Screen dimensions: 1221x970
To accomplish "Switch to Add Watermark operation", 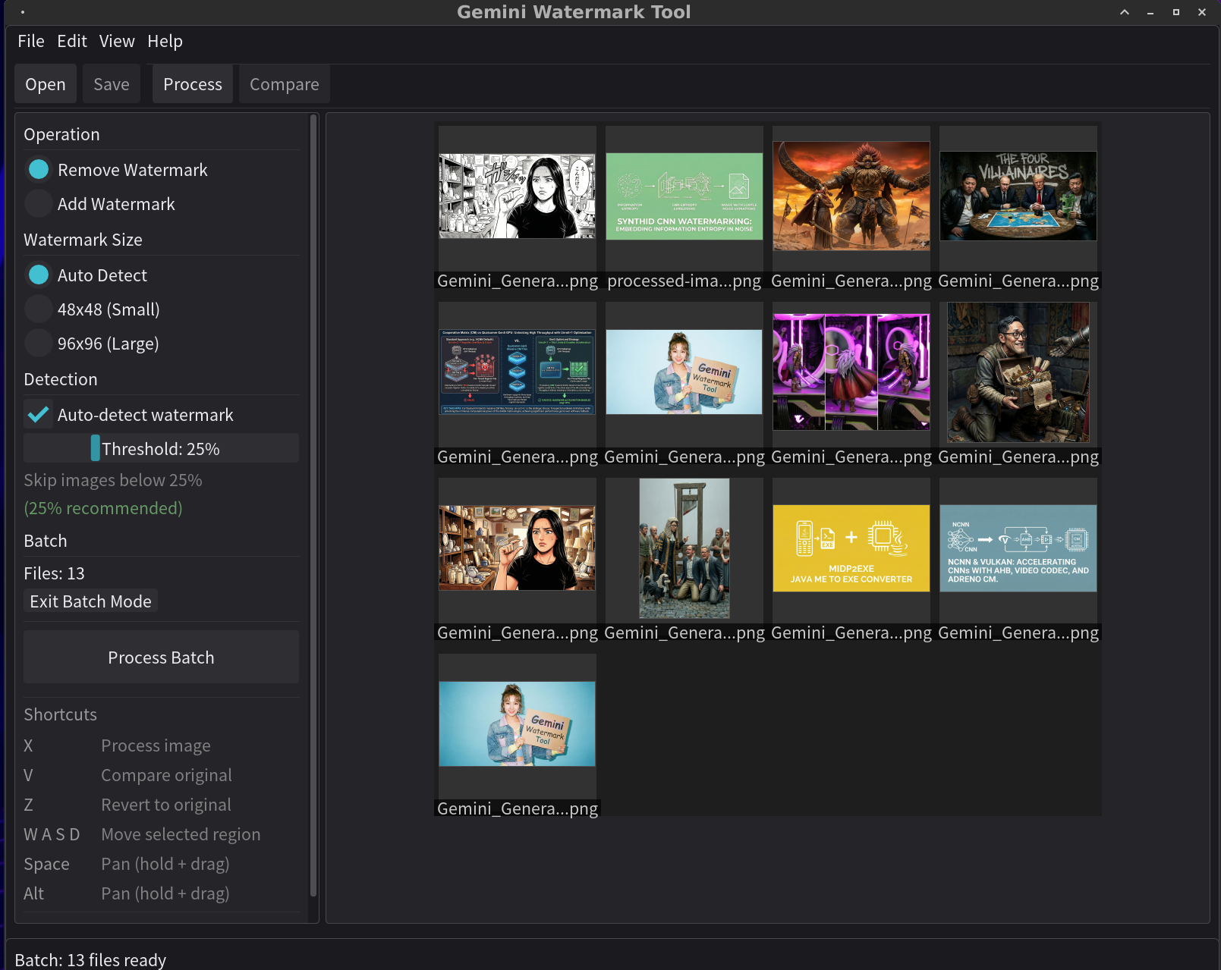I will (x=38, y=203).
